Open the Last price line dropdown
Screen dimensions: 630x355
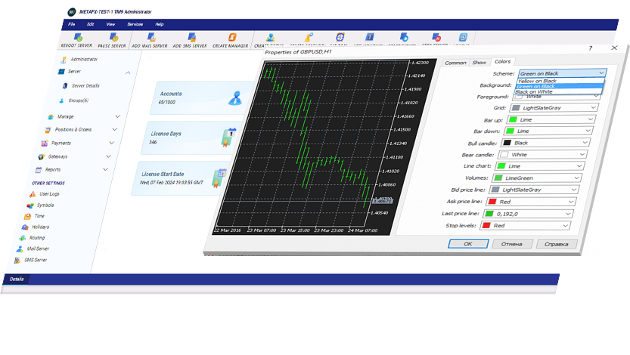point(529,214)
